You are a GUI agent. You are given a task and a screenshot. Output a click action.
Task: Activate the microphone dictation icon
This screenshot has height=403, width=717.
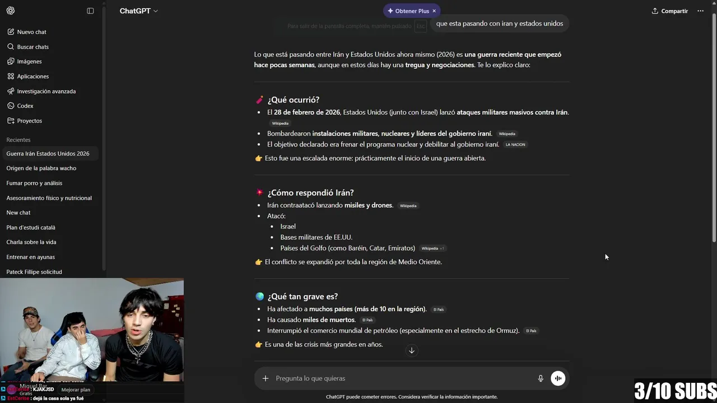click(x=541, y=378)
